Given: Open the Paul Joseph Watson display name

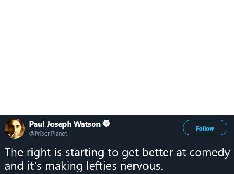Looking at the screenshot, I should click(x=65, y=124).
